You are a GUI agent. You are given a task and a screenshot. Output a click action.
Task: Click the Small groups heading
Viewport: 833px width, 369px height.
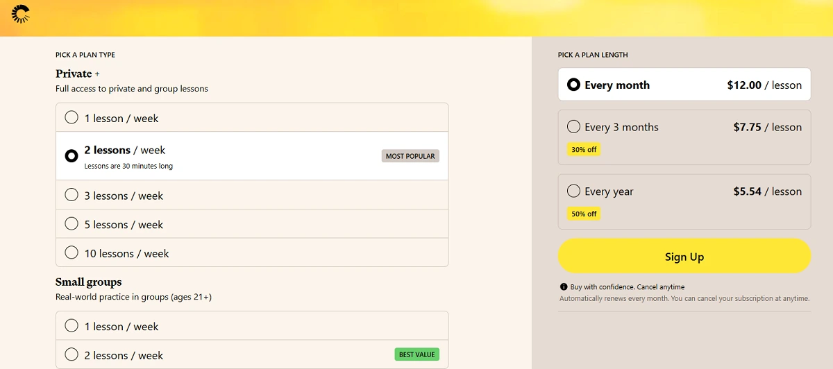click(88, 282)
